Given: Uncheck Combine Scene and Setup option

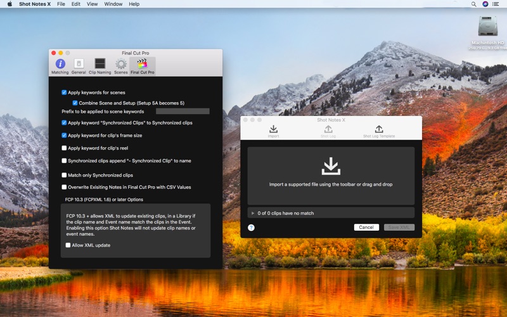Looking at the screenshot, I should pos(75,103).
